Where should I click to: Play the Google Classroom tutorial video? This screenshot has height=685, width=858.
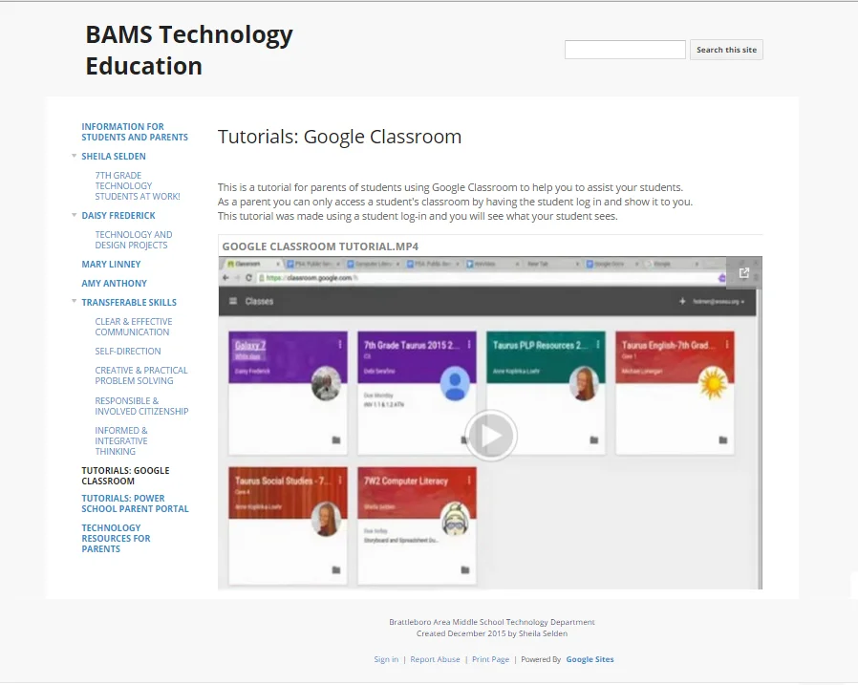pos(490,435)
